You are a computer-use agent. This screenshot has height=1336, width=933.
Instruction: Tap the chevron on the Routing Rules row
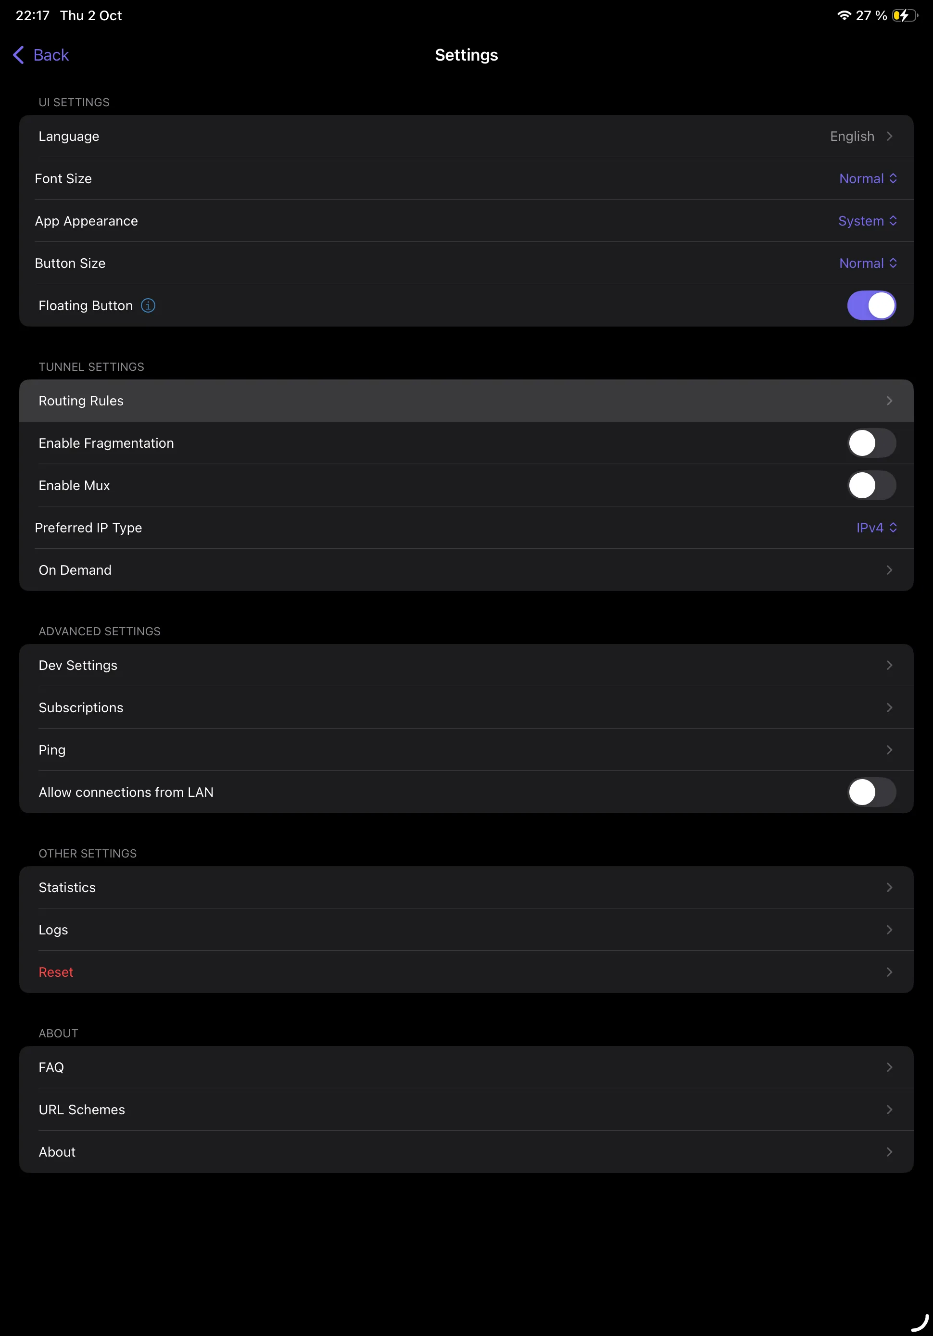pyautogui.click(x=889, y=400)
